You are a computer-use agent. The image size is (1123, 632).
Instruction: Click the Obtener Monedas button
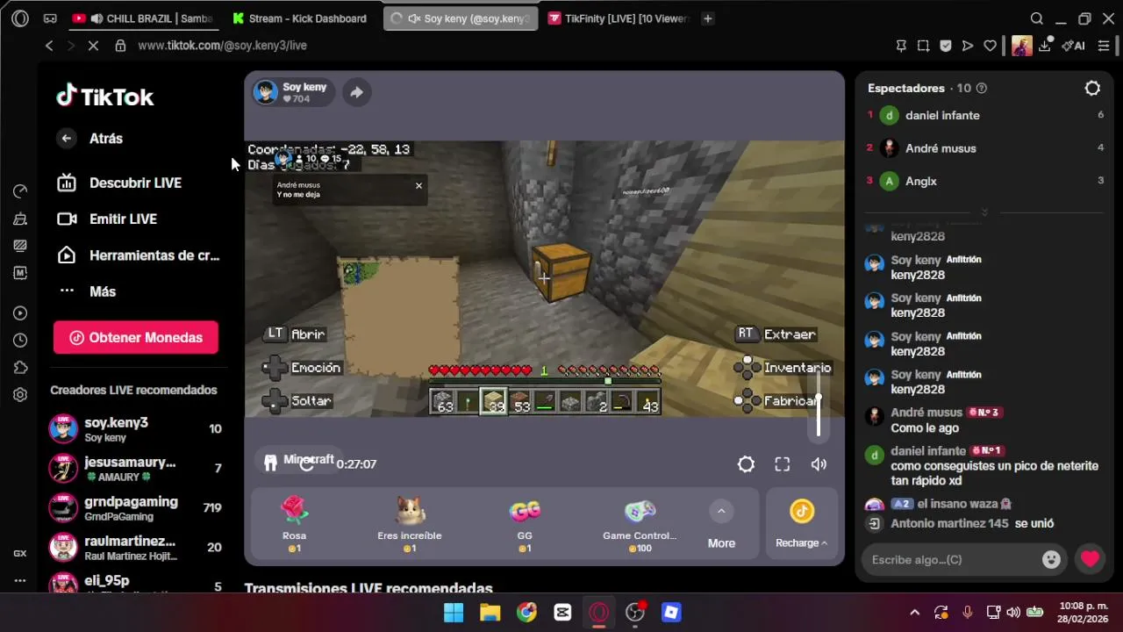pyautogui.click(x=135, y=337)
